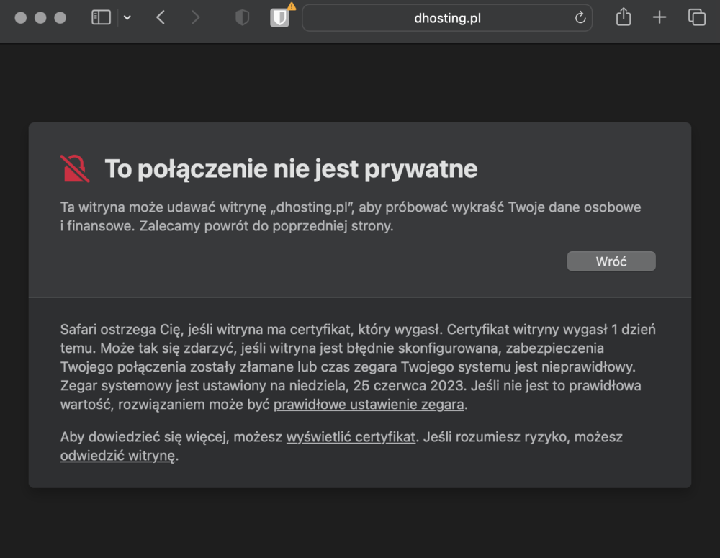This screenshot has width=720, height=558.
Task: Reload the dhosting.pl page
Action: 579,18
